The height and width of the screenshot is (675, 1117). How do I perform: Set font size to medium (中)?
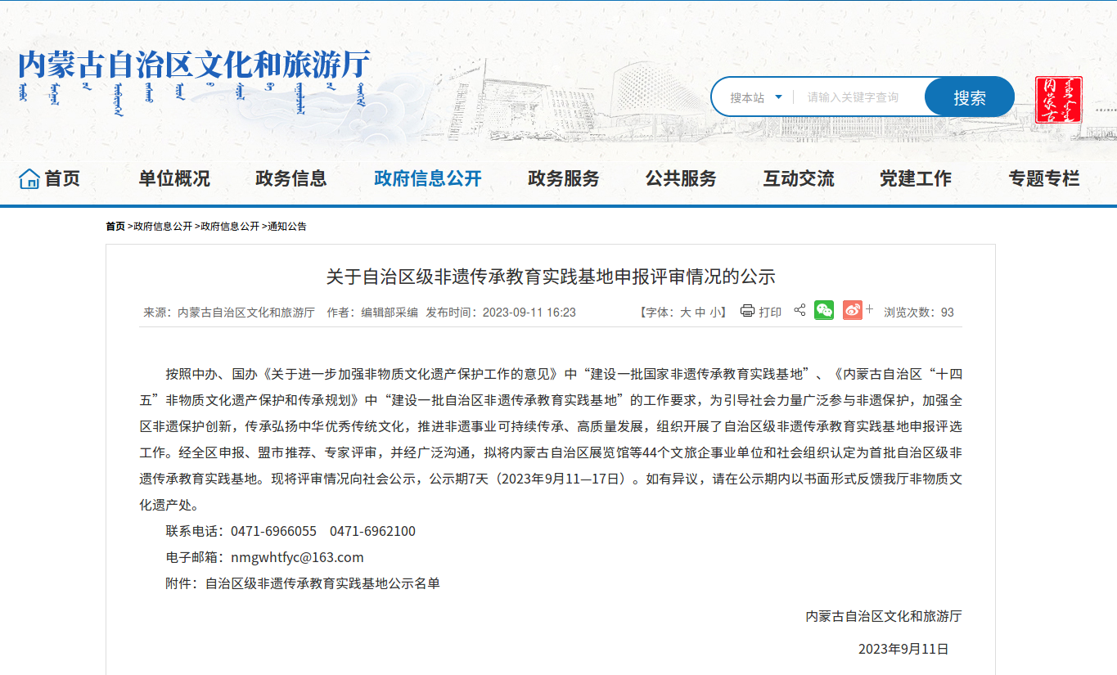click(700, 313)
